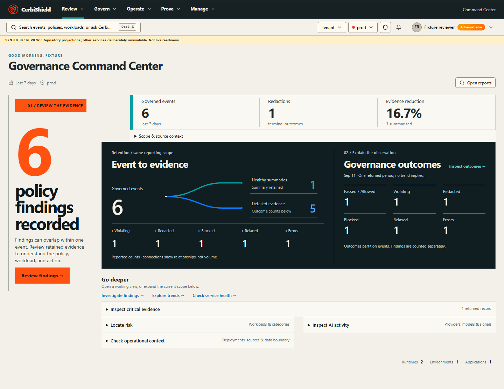Follow Inspect outcomes link
Viewport: 504px width, 389px height.
467,166
